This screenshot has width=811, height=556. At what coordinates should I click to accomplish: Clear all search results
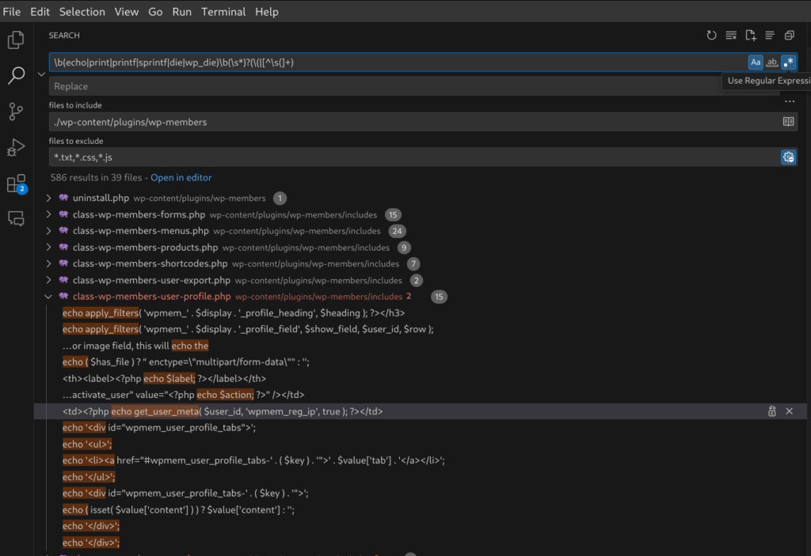click(730, 35)
